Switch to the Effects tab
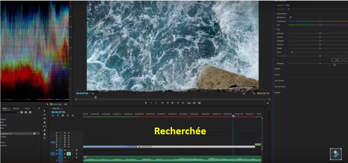The width and height of the screenshot is (348, 163). (x=5, y=108)
